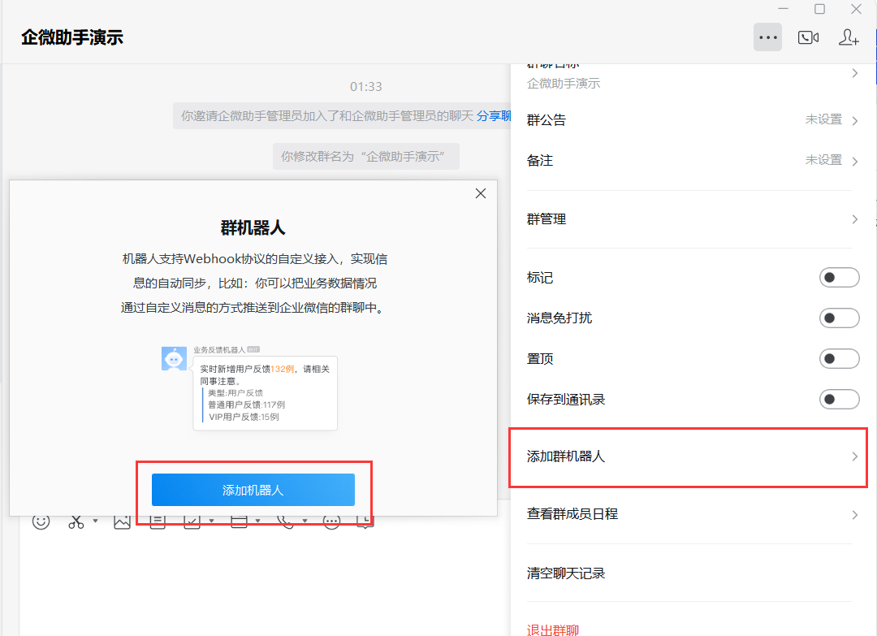The image size is (877, 636).
Task: Click the 企微助手演示 chat title in header
Action: coord(72,37)
